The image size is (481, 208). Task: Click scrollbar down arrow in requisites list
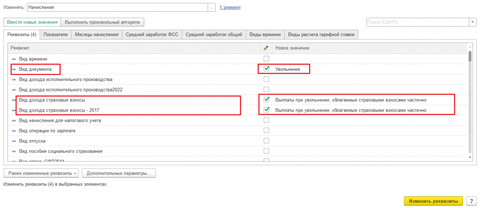click(470, 158)
